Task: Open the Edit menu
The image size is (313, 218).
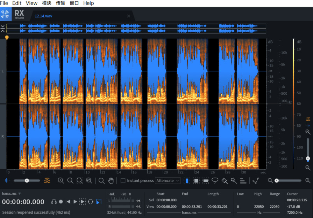Action: (16, 3)
